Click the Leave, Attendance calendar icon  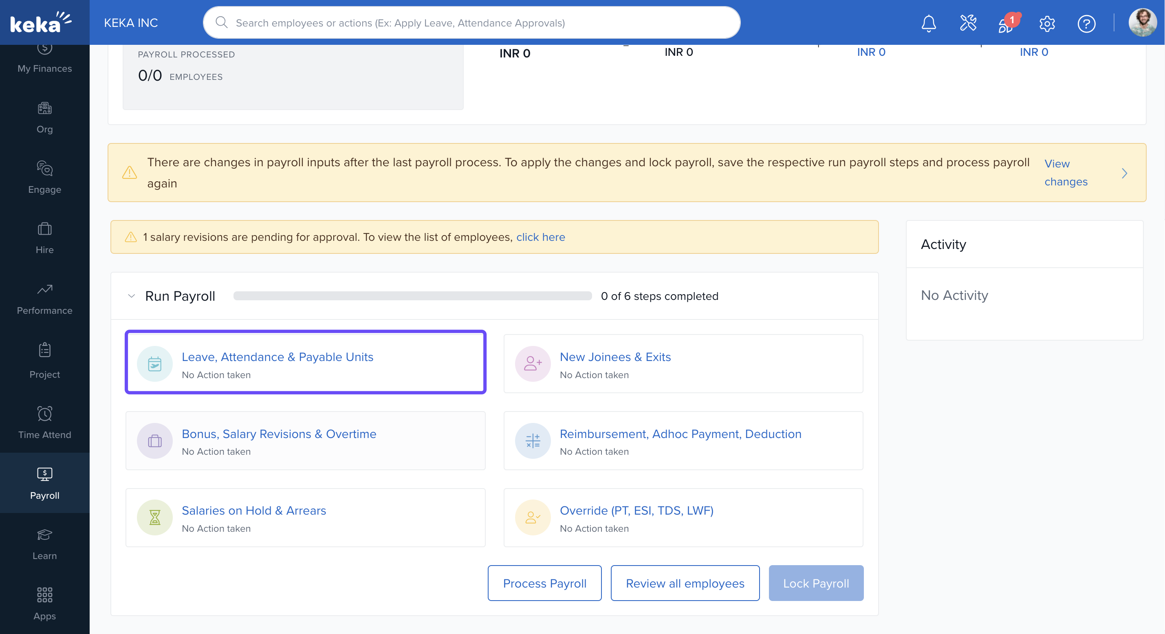[x=155, y=364]
